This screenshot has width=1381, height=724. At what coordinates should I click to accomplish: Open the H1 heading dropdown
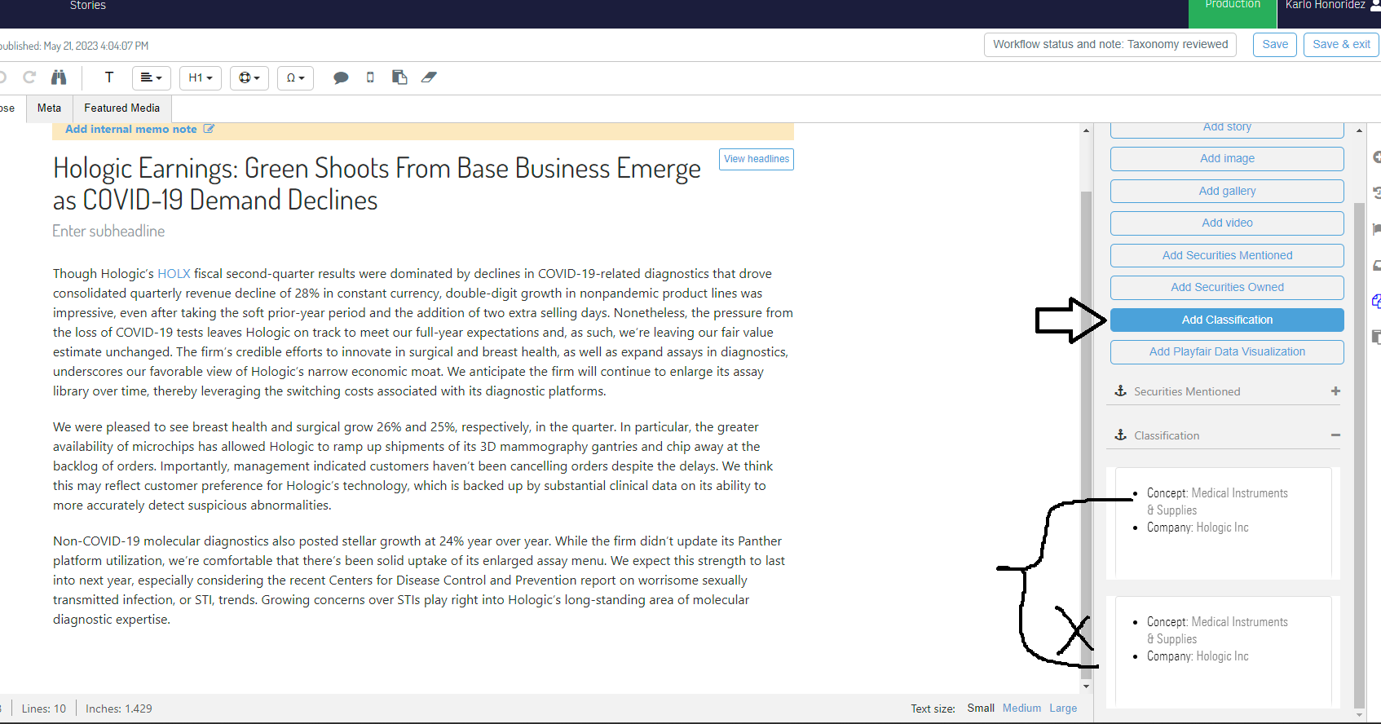[201, 78]
